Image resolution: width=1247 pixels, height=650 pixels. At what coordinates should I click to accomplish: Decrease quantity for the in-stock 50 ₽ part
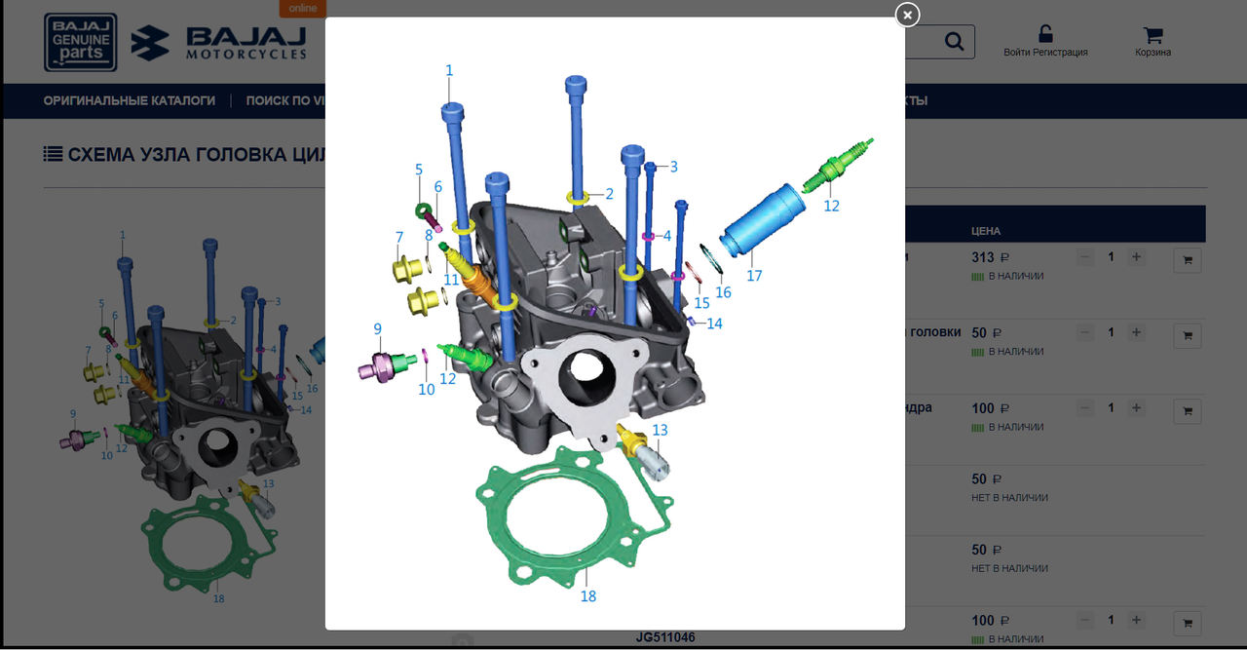click(1085, 332)
